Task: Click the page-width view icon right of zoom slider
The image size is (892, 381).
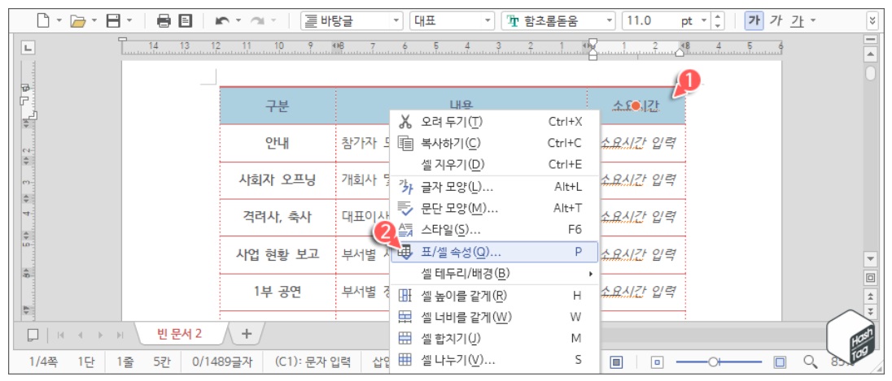Action: pyautogui.click(x=780, y=362)
